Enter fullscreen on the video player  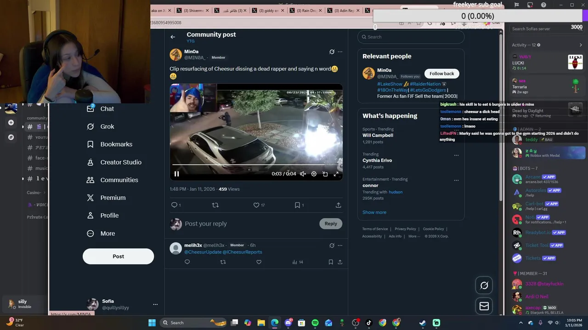pos(336,174)
